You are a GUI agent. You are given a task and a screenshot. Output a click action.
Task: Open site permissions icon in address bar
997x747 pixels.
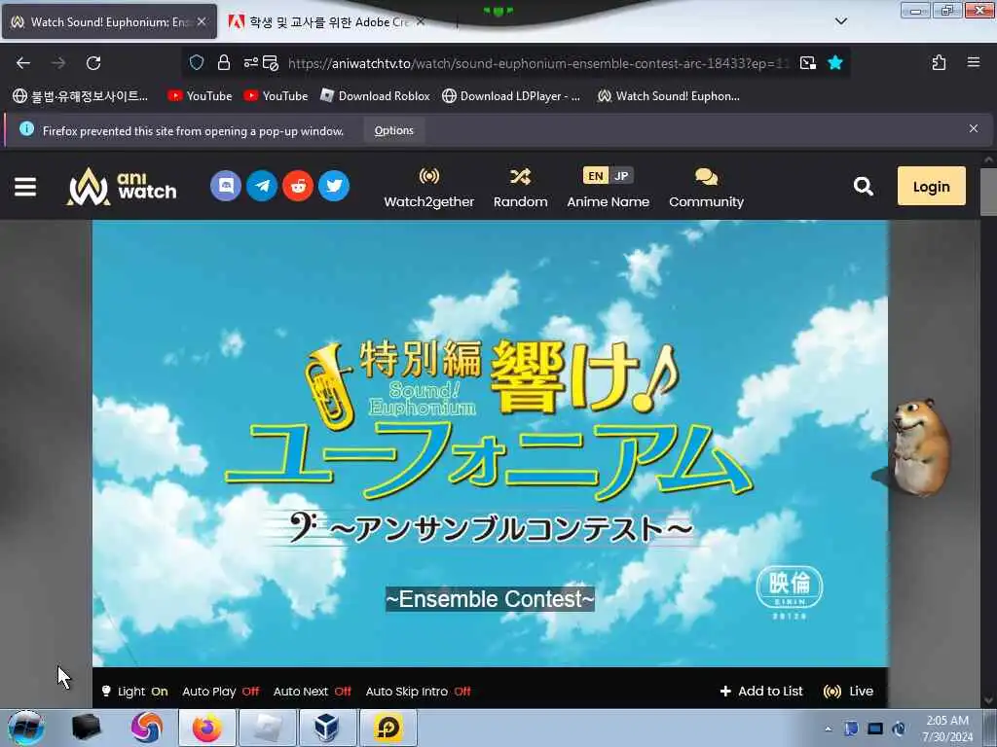tap(250, 63)
